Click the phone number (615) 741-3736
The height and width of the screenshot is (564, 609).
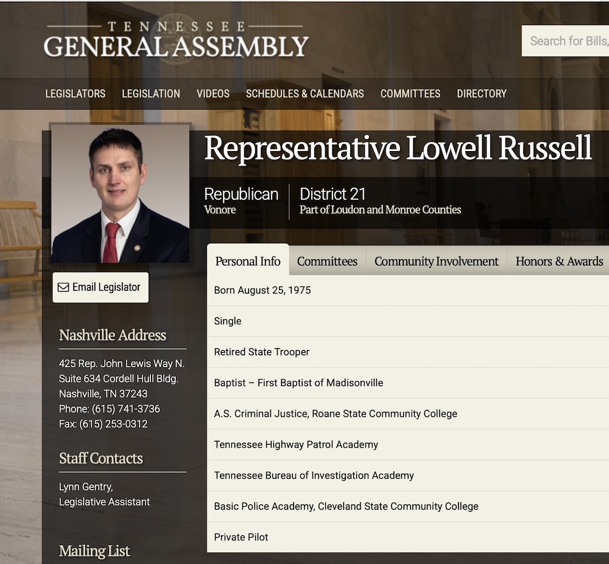126,409
